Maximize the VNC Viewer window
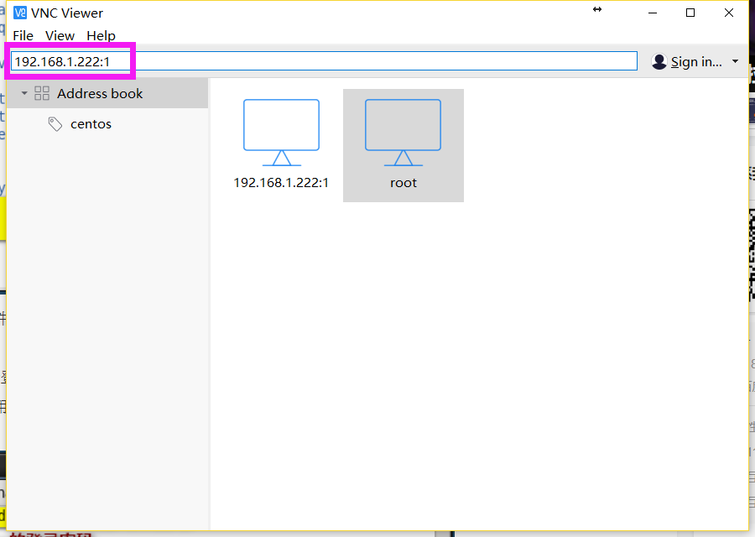755x537 pixels. point(690,13)
